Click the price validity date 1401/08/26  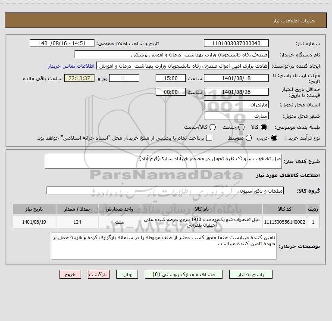(236, 92)
